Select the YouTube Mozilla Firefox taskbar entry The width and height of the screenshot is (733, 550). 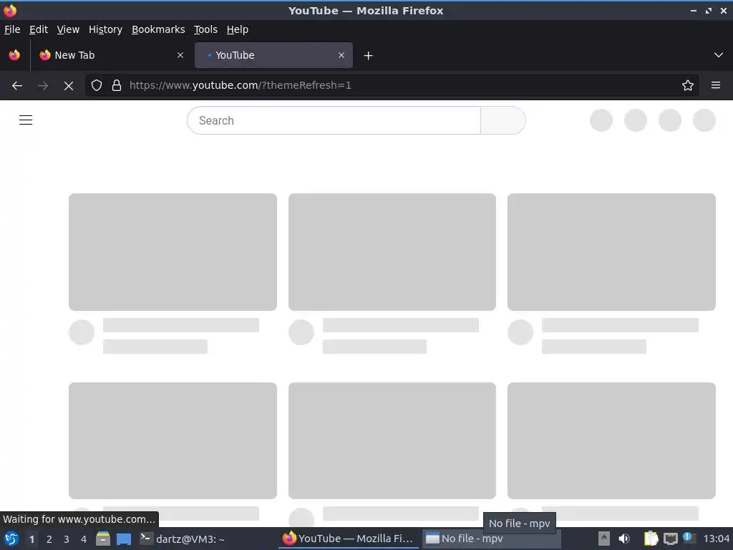(349, 539)
